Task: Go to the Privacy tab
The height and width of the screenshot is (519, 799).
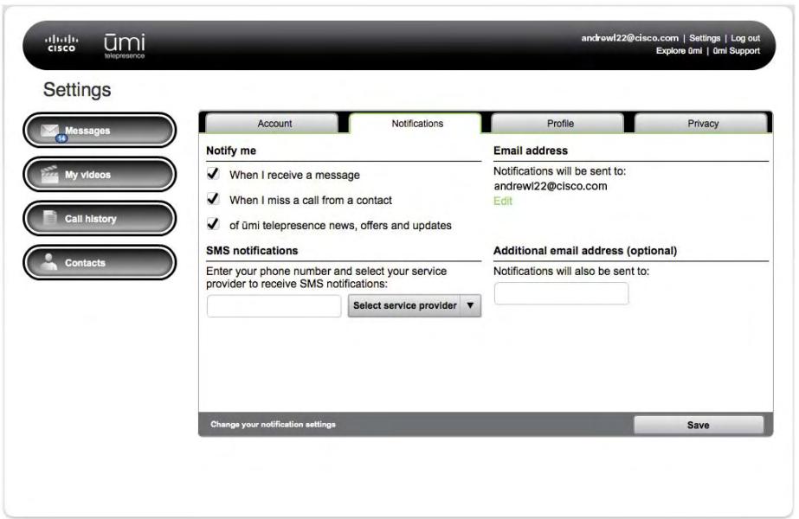Action: pyautogui.click(x=702, y=123)
